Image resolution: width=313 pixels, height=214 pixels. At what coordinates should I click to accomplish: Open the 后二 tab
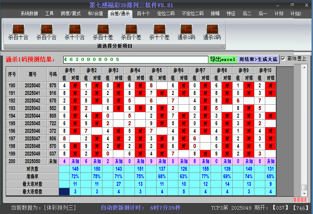tap(247, 14)
